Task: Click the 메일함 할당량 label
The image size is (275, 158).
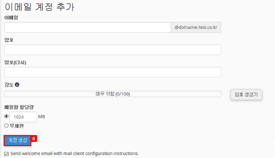Action: pos(19,107)
